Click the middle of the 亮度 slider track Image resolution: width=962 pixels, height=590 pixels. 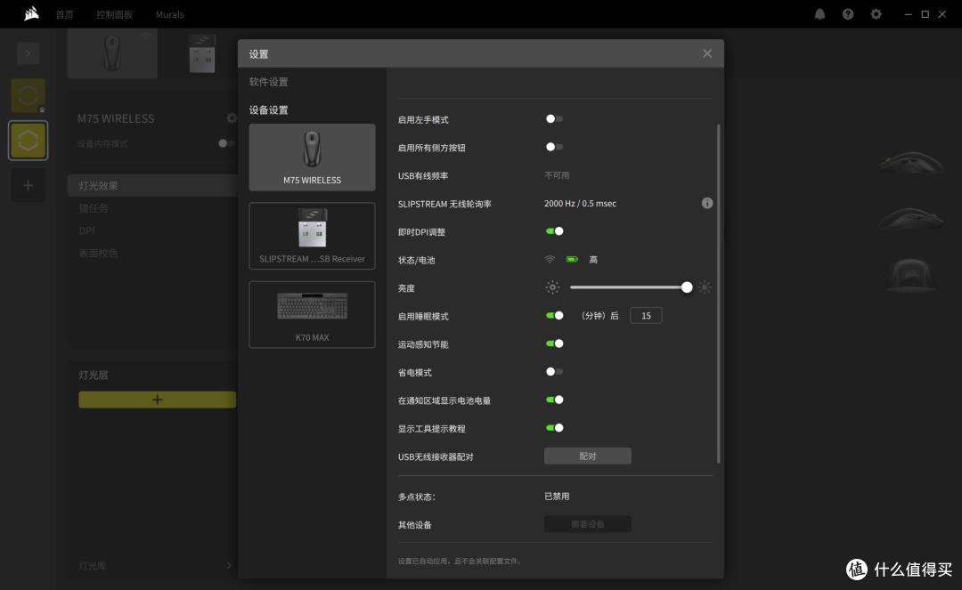(x=628, y=287)
